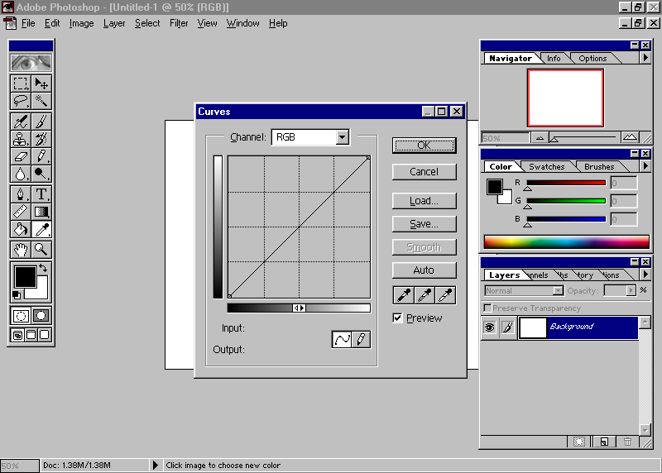
Task: Open the Channel RGB dropdown
Action: [343, 137]
